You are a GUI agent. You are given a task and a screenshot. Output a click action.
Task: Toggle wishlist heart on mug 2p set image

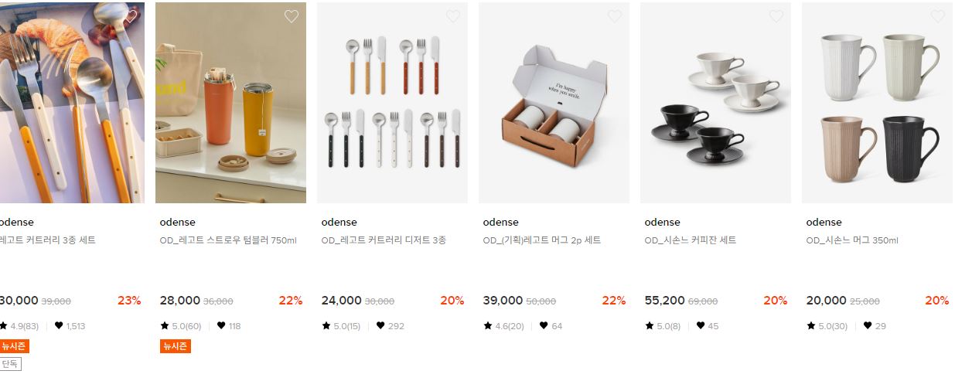[615, 16]
